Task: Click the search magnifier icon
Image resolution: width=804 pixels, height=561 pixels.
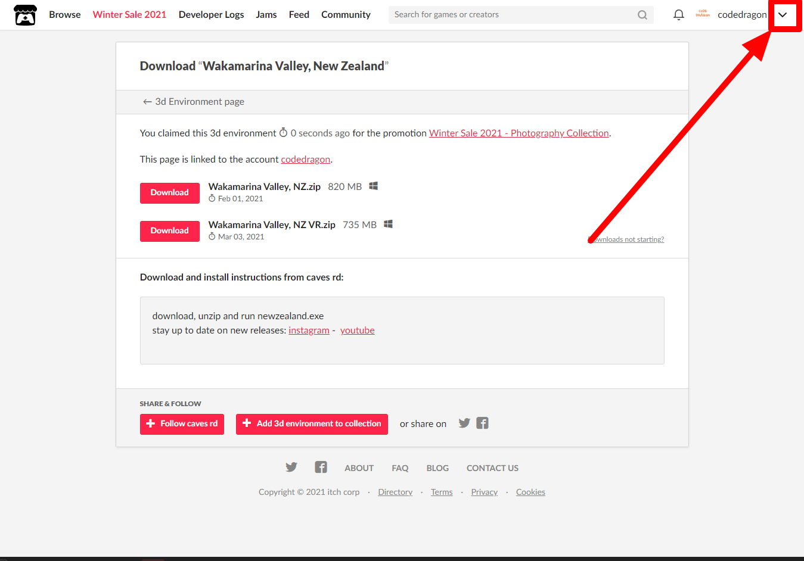Action: click(x=642, y=15)
